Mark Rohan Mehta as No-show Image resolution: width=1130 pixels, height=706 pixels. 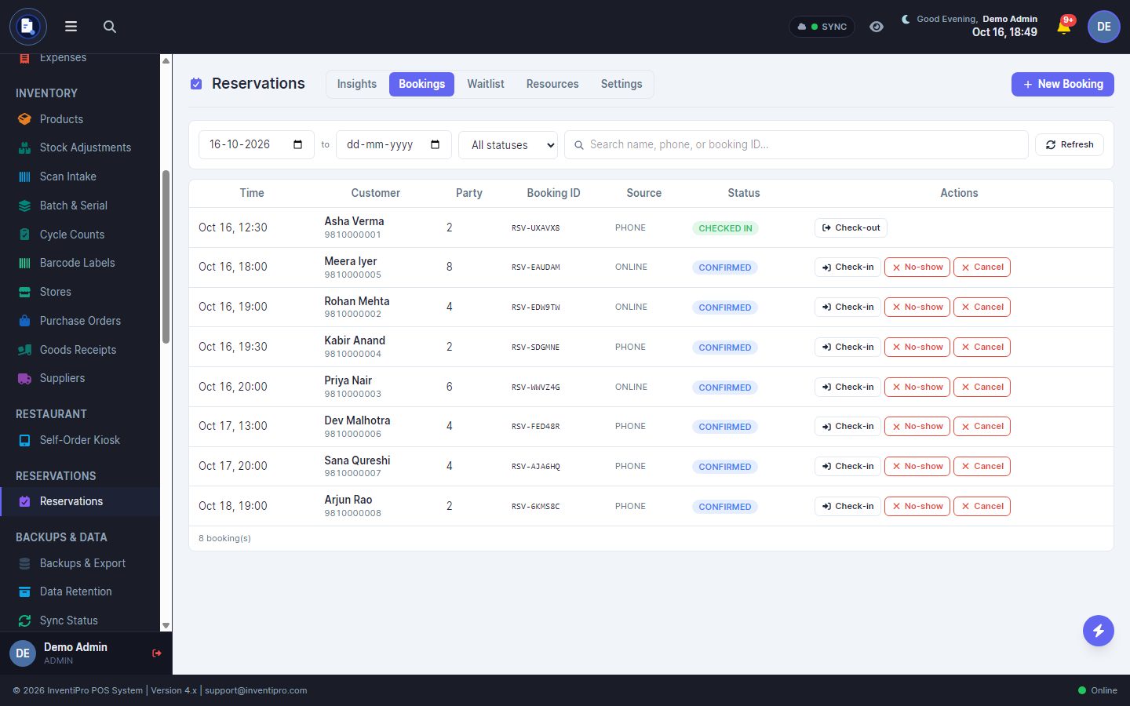click(x=917, y=308)
